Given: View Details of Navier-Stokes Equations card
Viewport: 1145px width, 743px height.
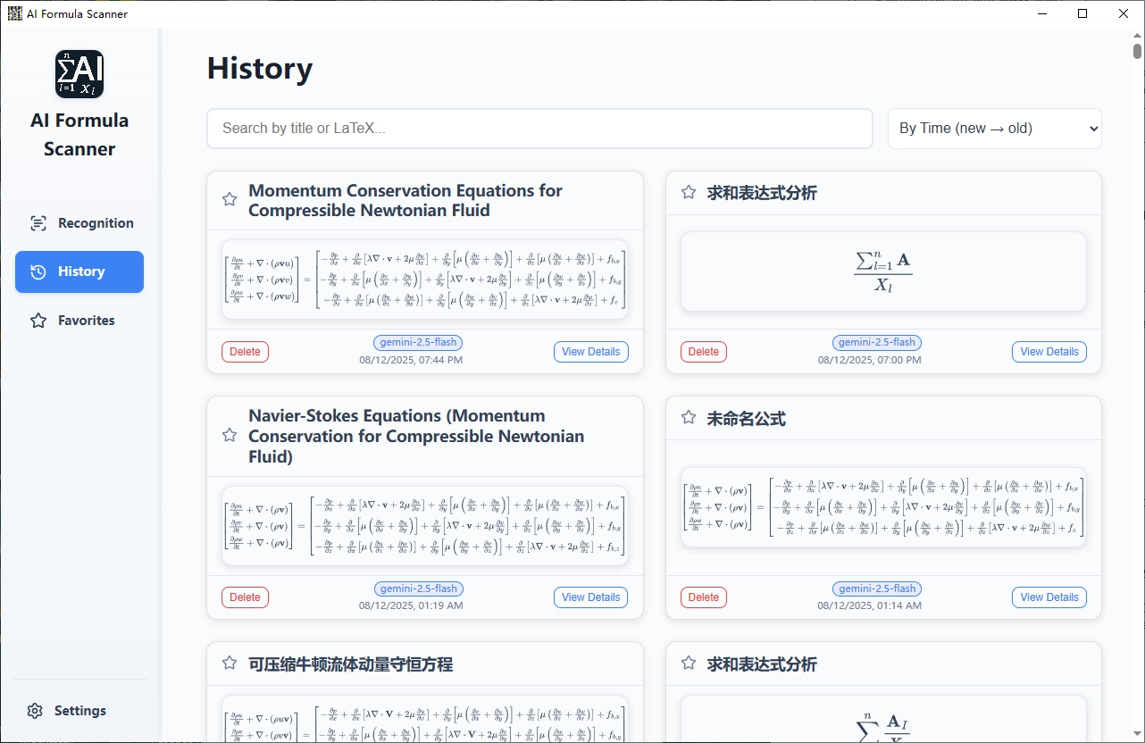Looking at the screenshot, I should coord(591,597).
